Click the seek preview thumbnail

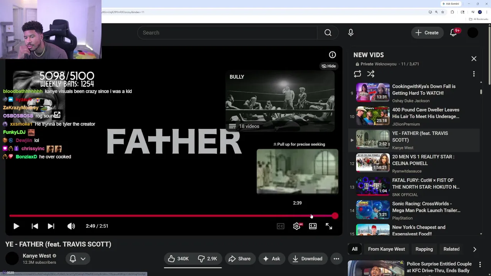(297, 171)
